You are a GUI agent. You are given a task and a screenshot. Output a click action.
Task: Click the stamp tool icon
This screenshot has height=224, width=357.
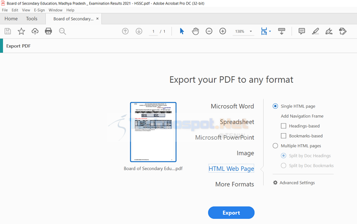[x=343, y=31]
